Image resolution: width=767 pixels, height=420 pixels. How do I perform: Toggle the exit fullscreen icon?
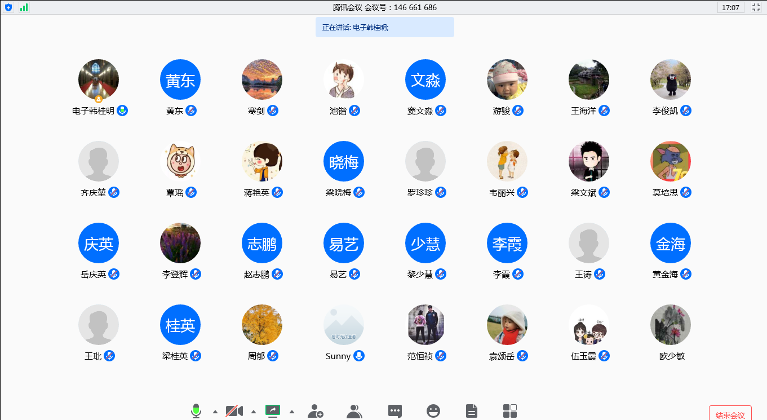point(756,7)
